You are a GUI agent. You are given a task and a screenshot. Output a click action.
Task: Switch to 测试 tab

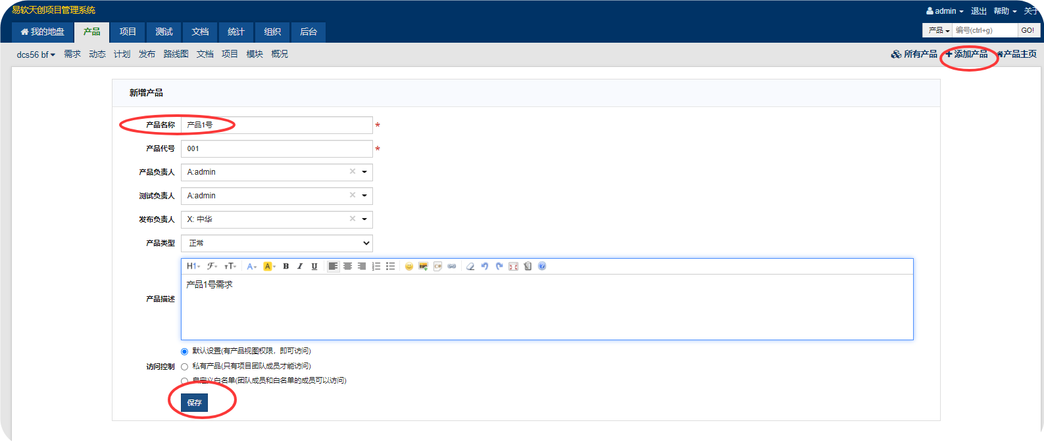[x=164, y=32]
